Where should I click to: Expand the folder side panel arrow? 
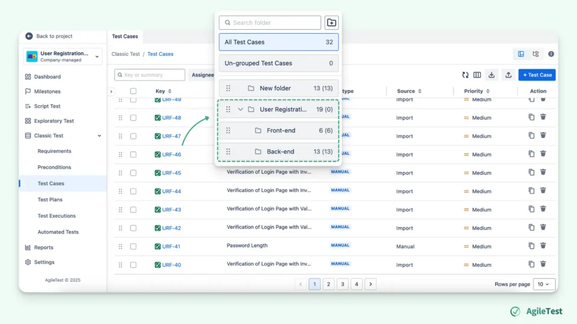pos(111,91)
